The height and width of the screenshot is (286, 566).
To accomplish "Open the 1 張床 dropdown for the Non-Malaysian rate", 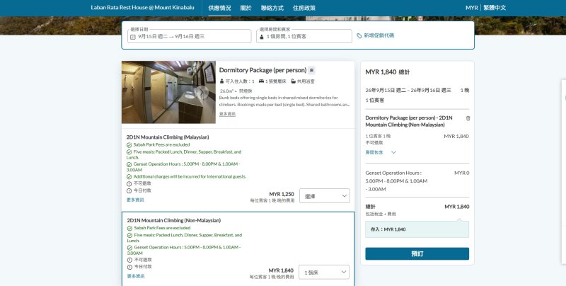I will click(x=325, y=273).
